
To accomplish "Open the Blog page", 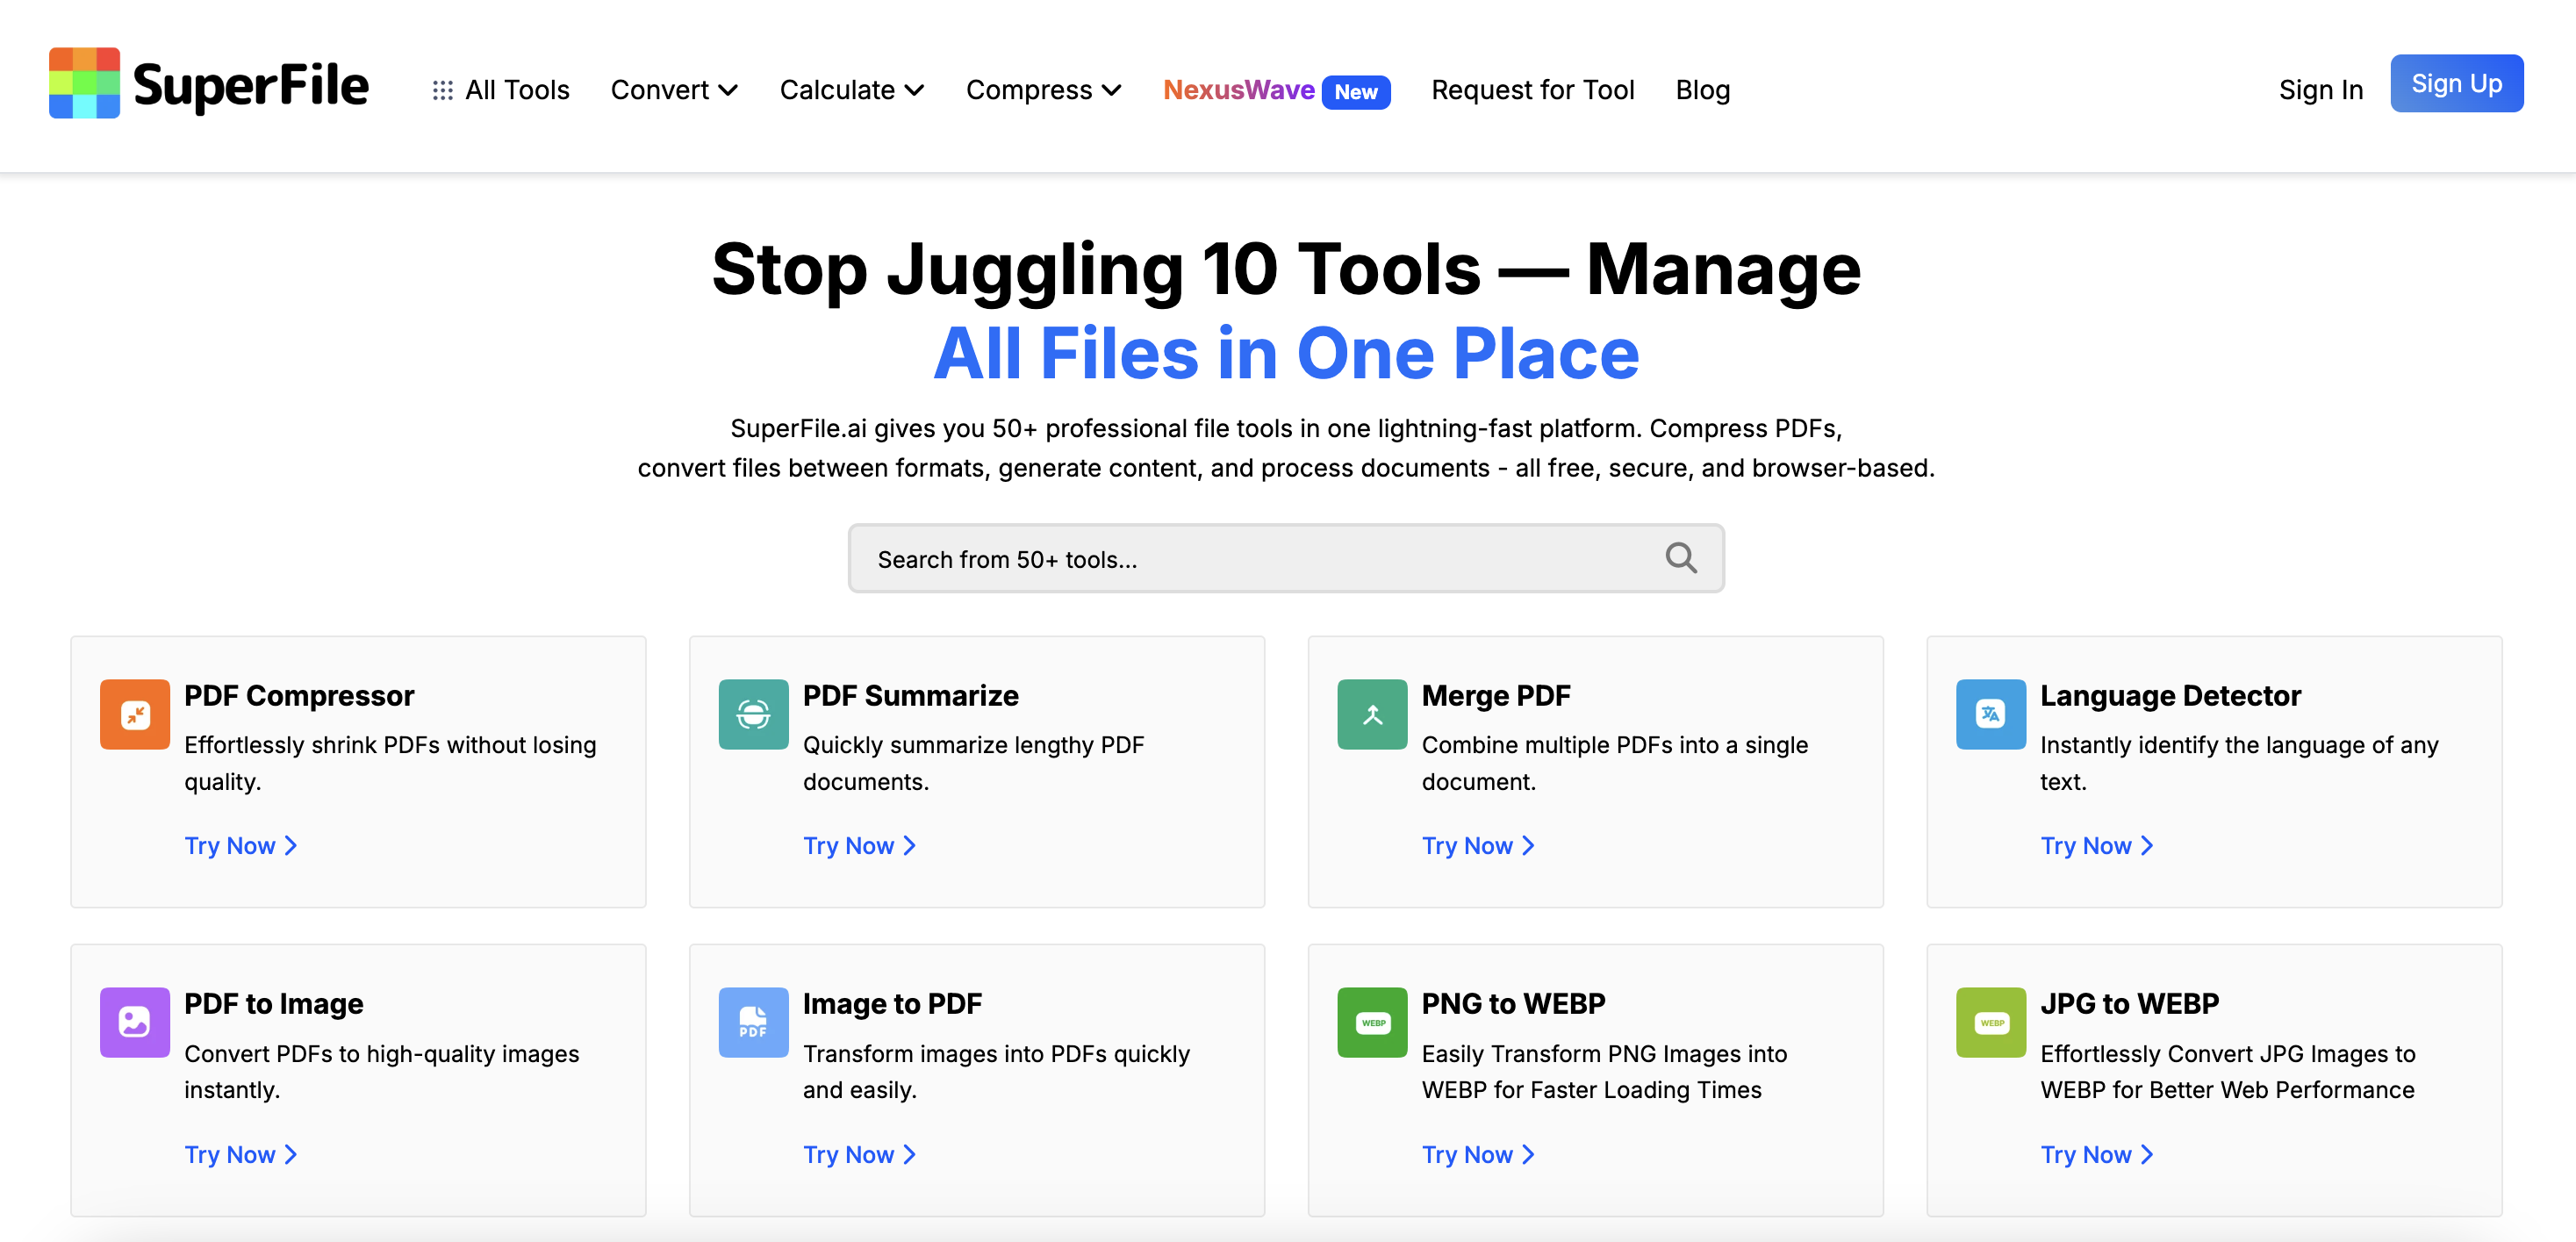I will tap(1702, 90).
